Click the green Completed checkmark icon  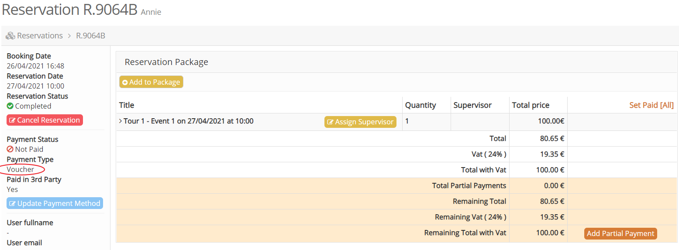(x=10, y=106)
